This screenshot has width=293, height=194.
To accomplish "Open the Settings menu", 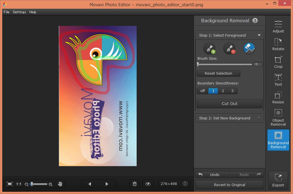I will pos(19,12).
